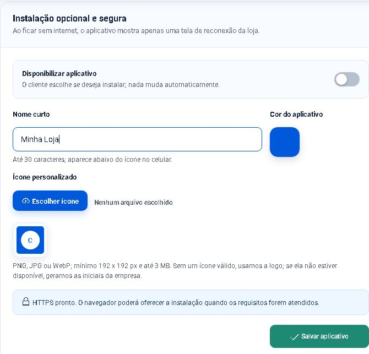
Task: Click the cloud upload icon
Action: (x=26, y=201)
